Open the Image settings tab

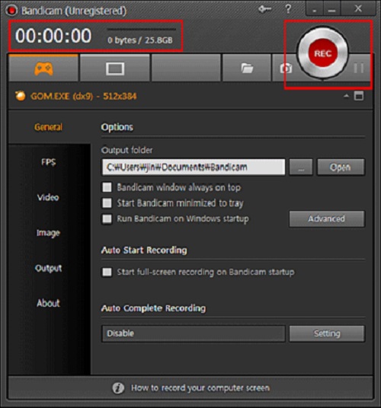(x=49, y=233)
